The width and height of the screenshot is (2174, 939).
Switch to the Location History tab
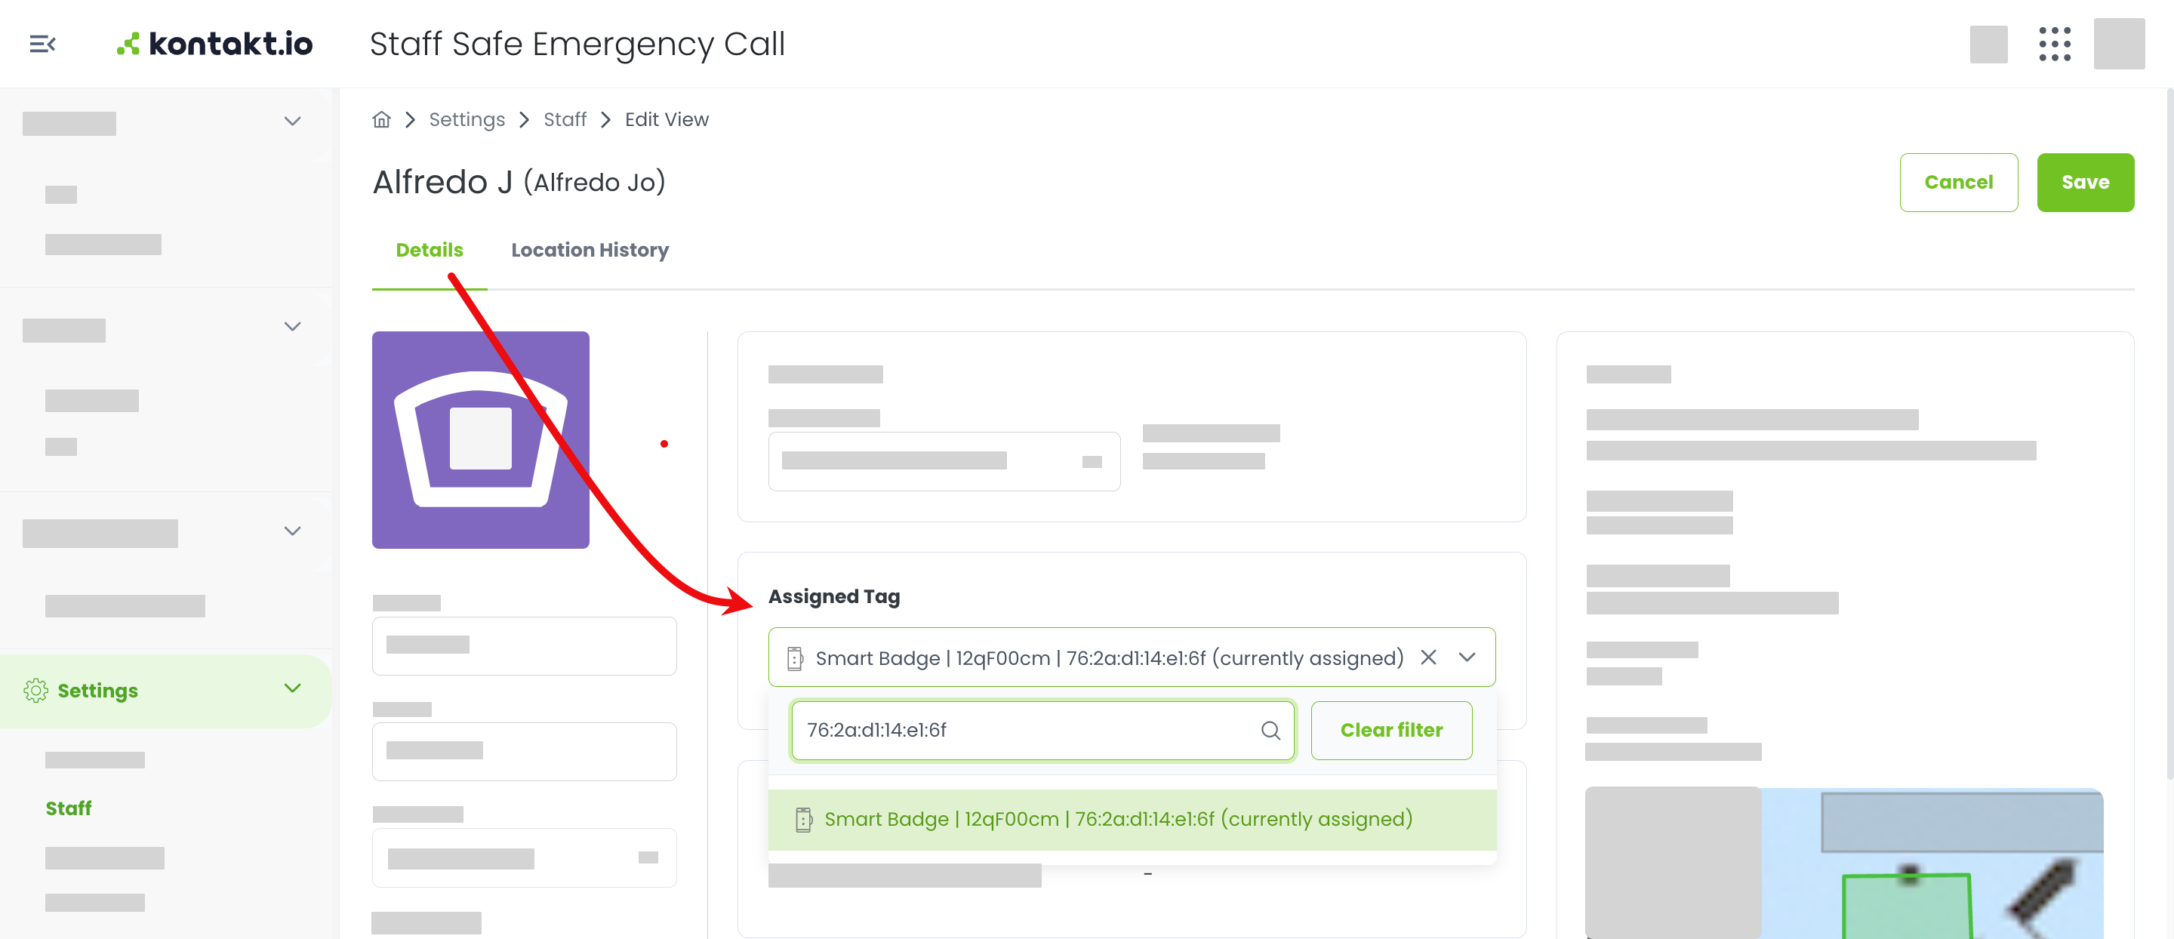click(x=589, y=250)
